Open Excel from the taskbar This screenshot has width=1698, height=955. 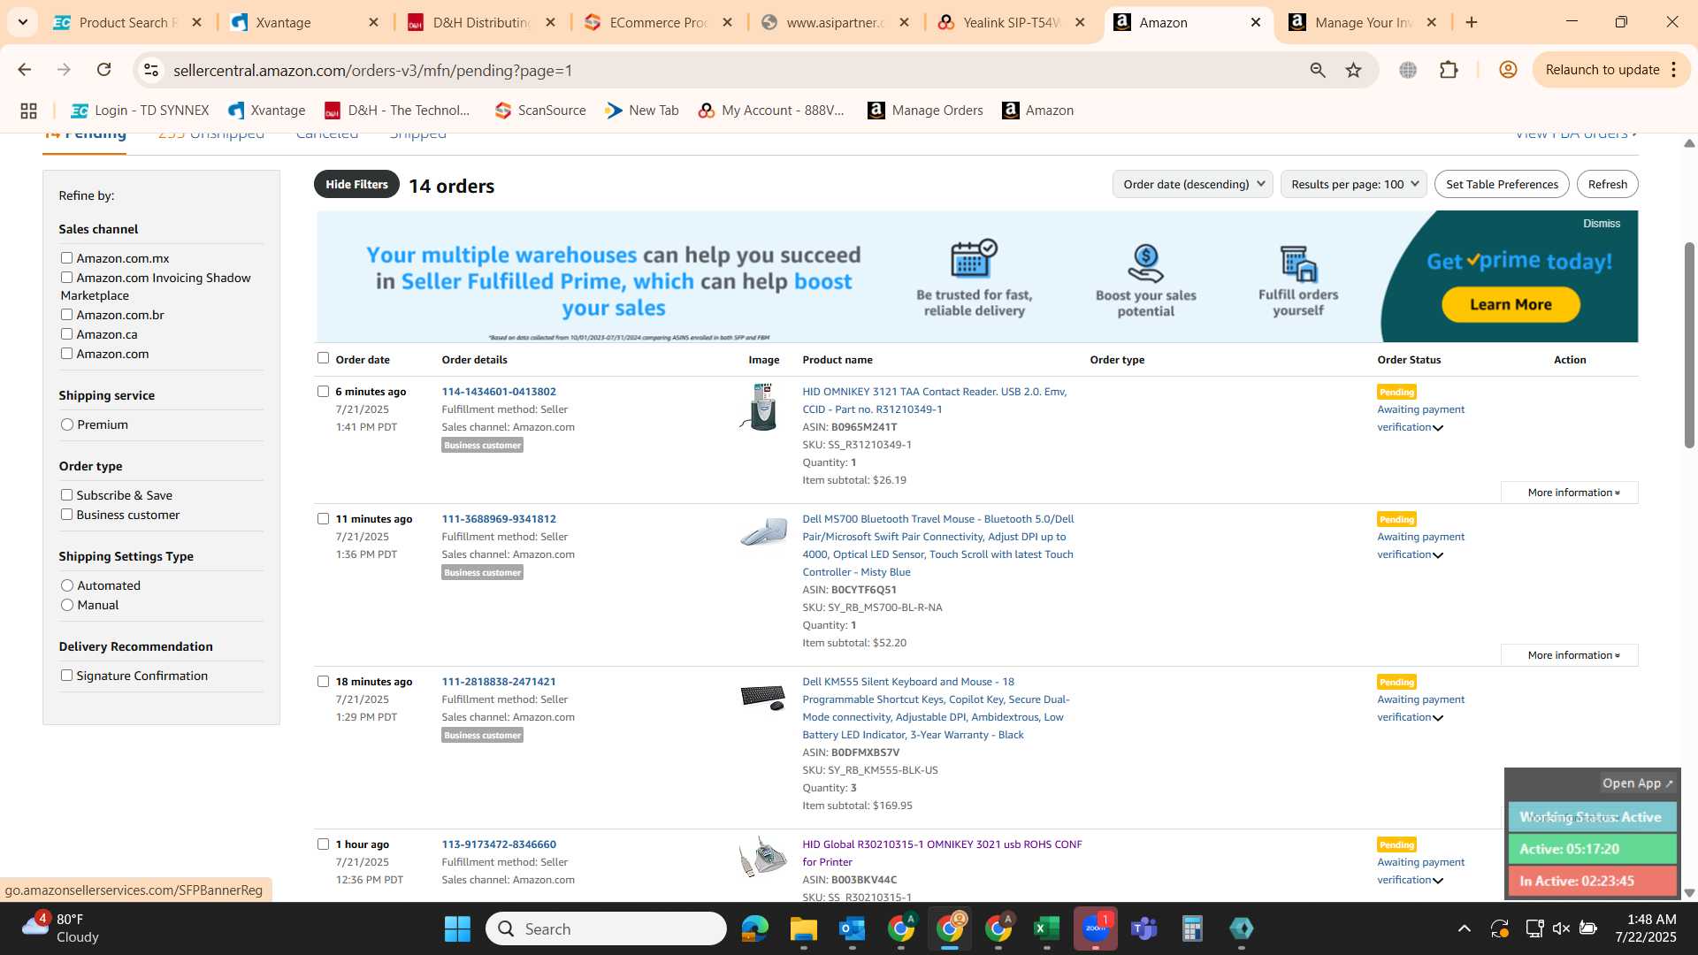tap(1046, 928)
